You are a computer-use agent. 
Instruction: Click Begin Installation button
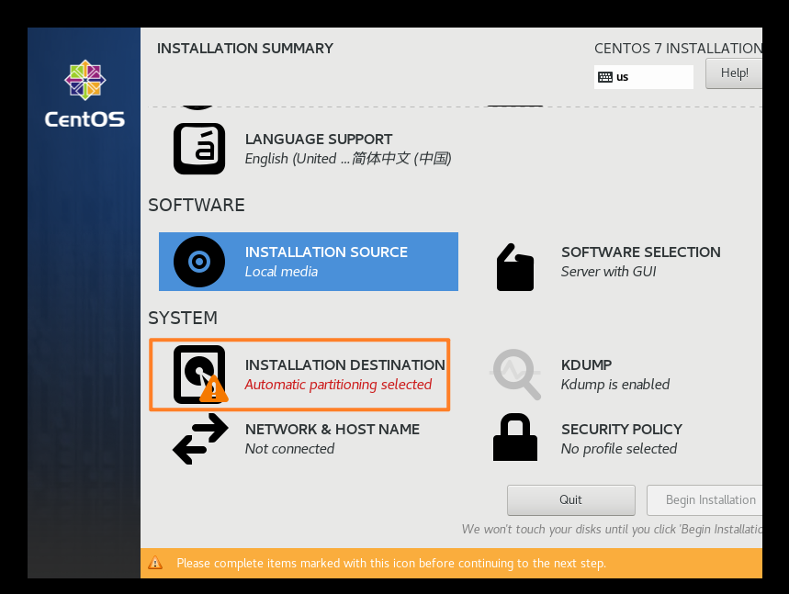click(x=704, y=500)
